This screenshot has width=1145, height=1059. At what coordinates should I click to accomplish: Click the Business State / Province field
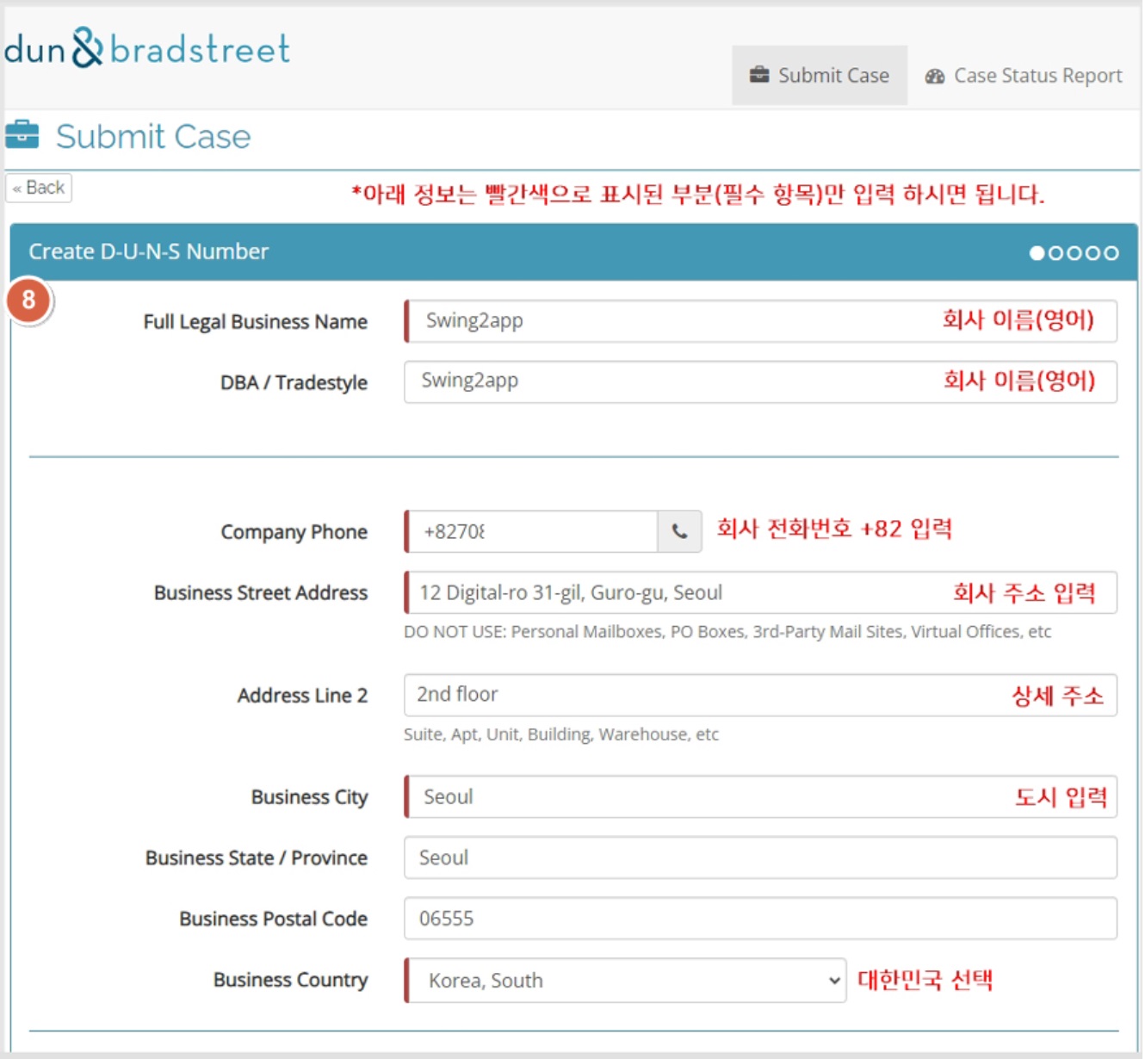click(x=761, y=858)
